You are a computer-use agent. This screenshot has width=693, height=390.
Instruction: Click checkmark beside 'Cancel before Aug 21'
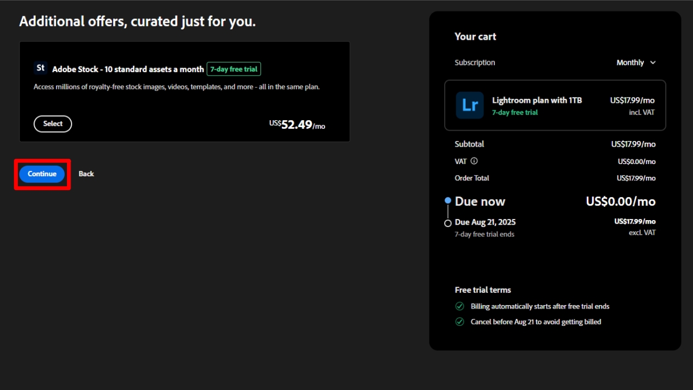[x=460, y=322]
